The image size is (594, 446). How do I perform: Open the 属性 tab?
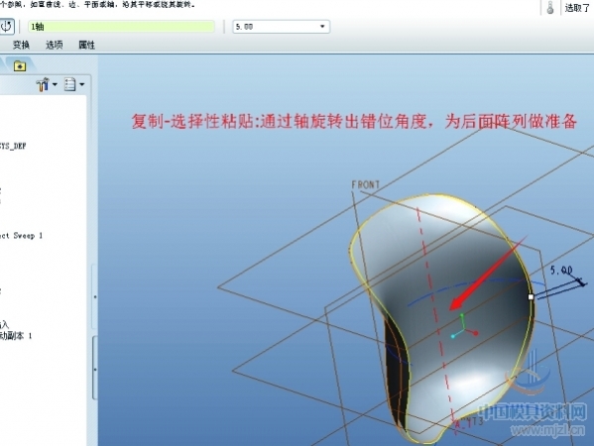[86, 45]
